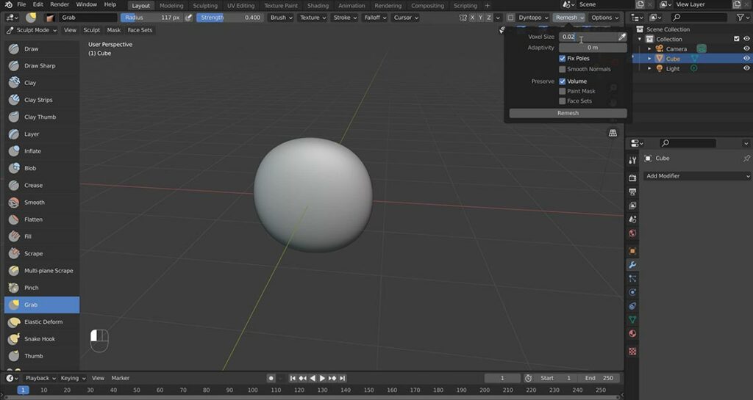
Task: Hide the Camera in the outliner
Action: pos(746,48)
